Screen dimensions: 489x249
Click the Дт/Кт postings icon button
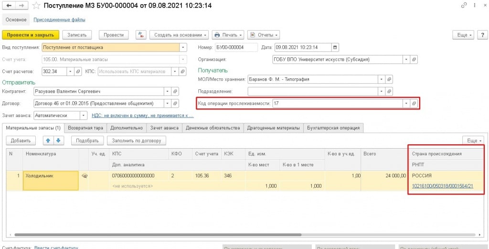click(140, 35)
